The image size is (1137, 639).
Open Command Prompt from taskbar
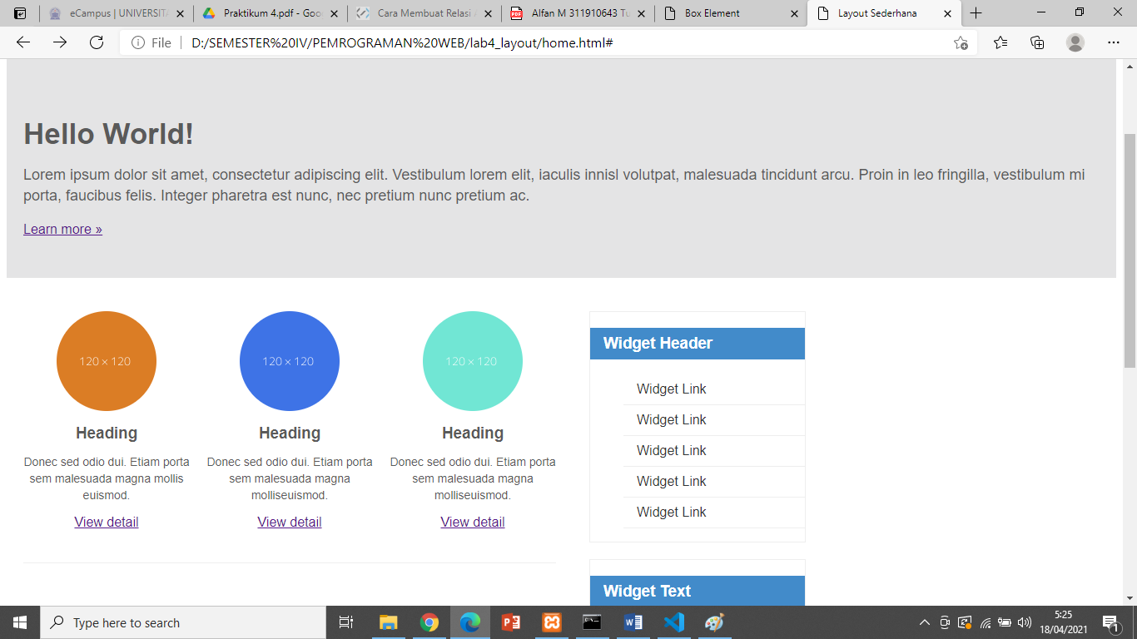click(593, 622)
